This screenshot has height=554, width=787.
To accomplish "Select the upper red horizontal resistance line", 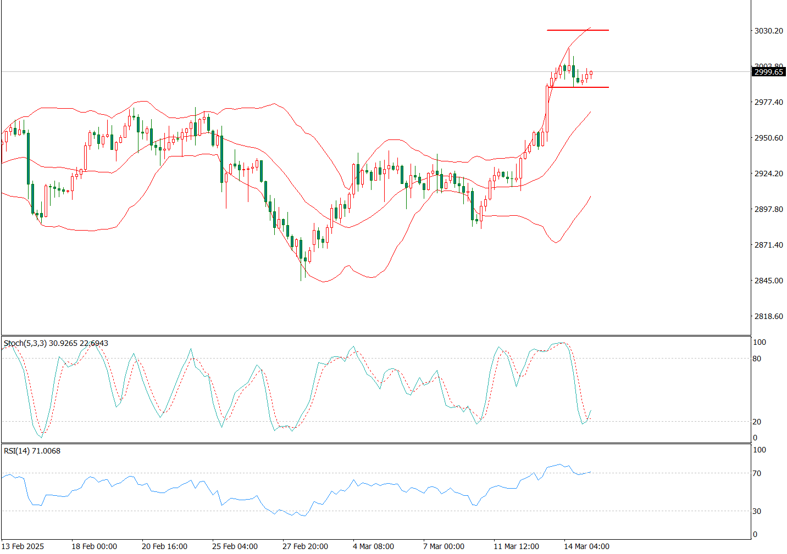I will click(x=577, y=30).
